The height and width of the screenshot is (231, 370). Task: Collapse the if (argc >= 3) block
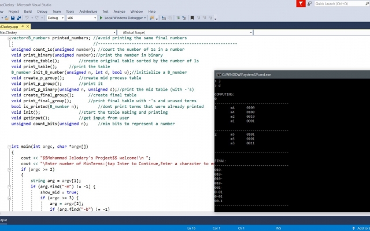pos(9,198)
